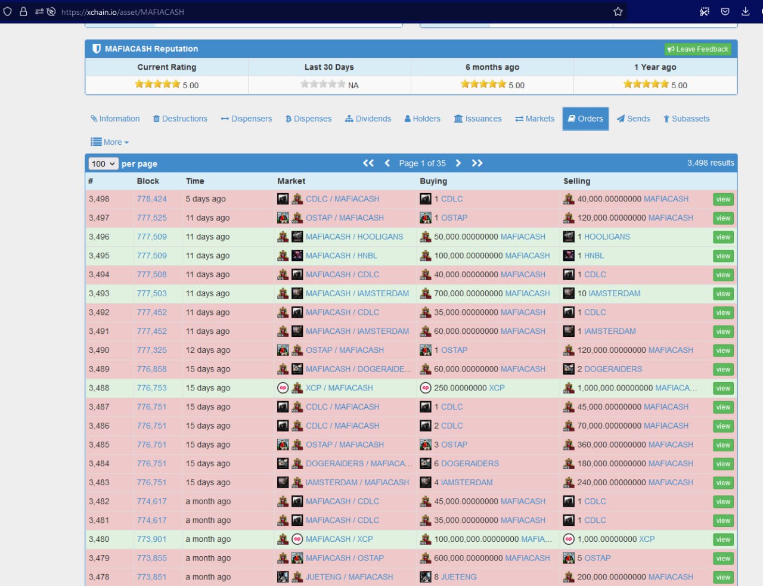This screenshot has height=586, width=763.
Task: Go to the previous orders page
Action: click(x=387, y=163)
